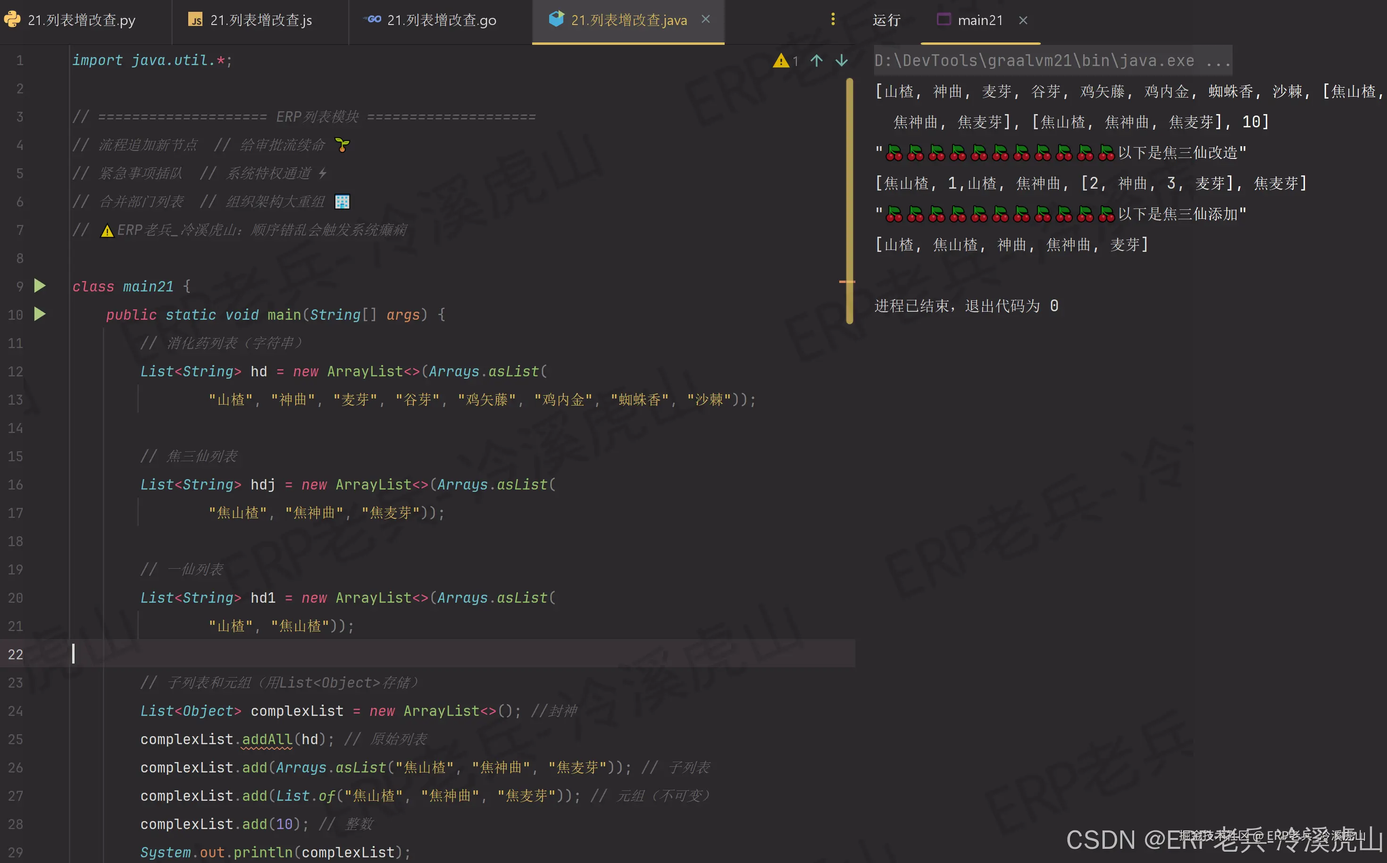This screenshot has width=1387, height=863.
Task: Switch to the 21.列表增改查.py tab
Action: click(x=81, y=21)
